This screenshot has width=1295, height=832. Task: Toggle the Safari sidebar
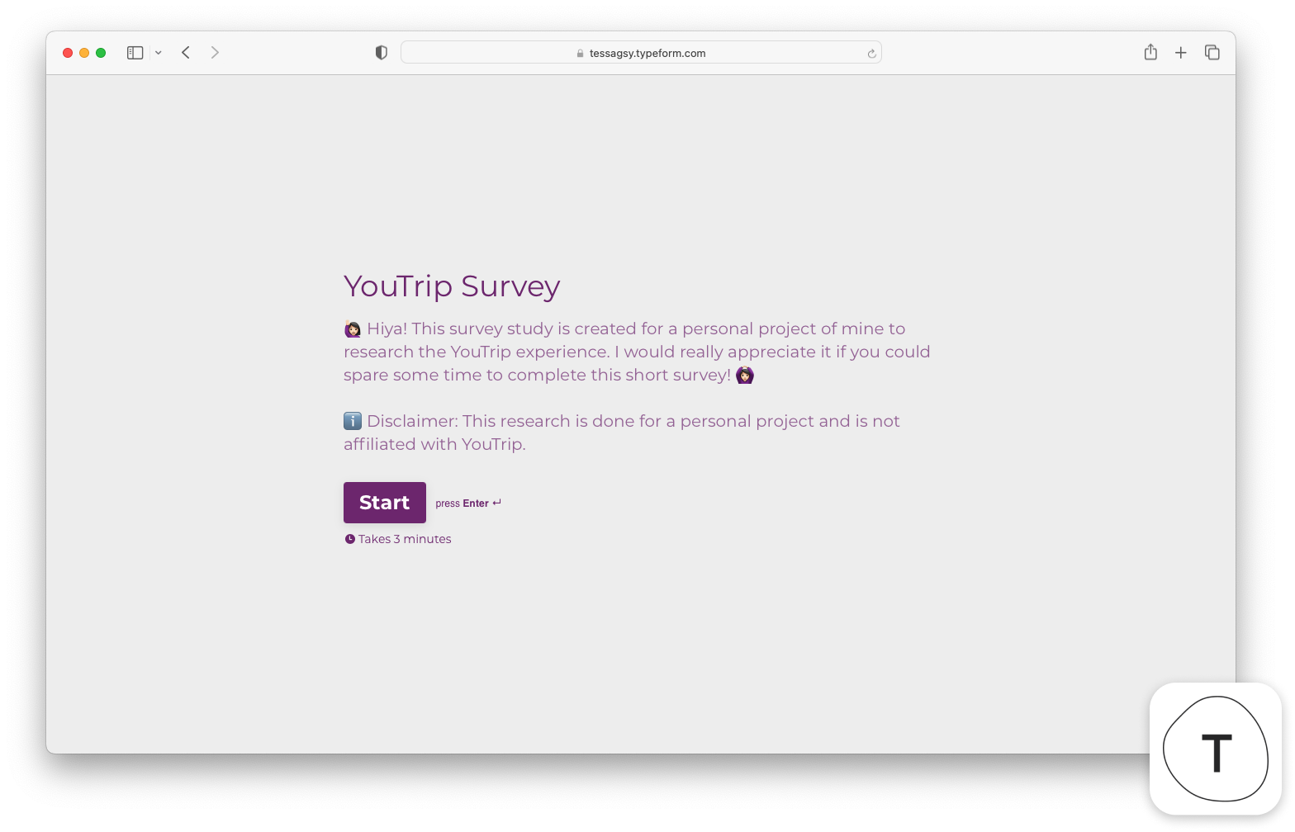134,52
